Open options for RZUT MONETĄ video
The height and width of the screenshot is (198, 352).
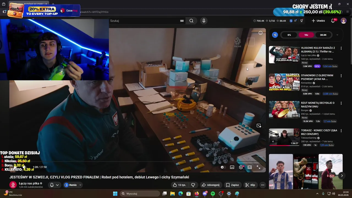[x=341, y=103]
